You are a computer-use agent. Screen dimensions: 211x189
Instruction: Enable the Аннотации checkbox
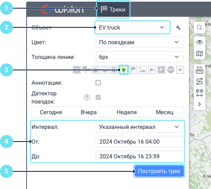click(x=98, y=83)
